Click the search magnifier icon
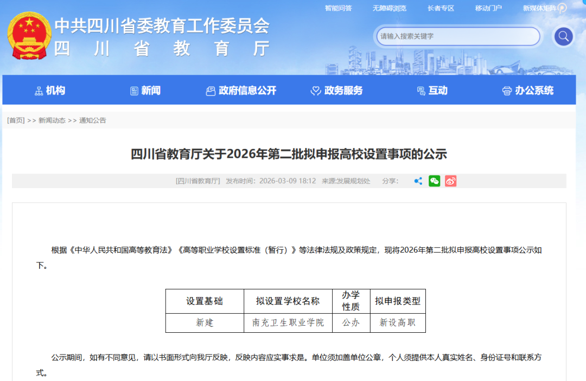Viewport: 586px width, 381px height. [x=563, y=36]
